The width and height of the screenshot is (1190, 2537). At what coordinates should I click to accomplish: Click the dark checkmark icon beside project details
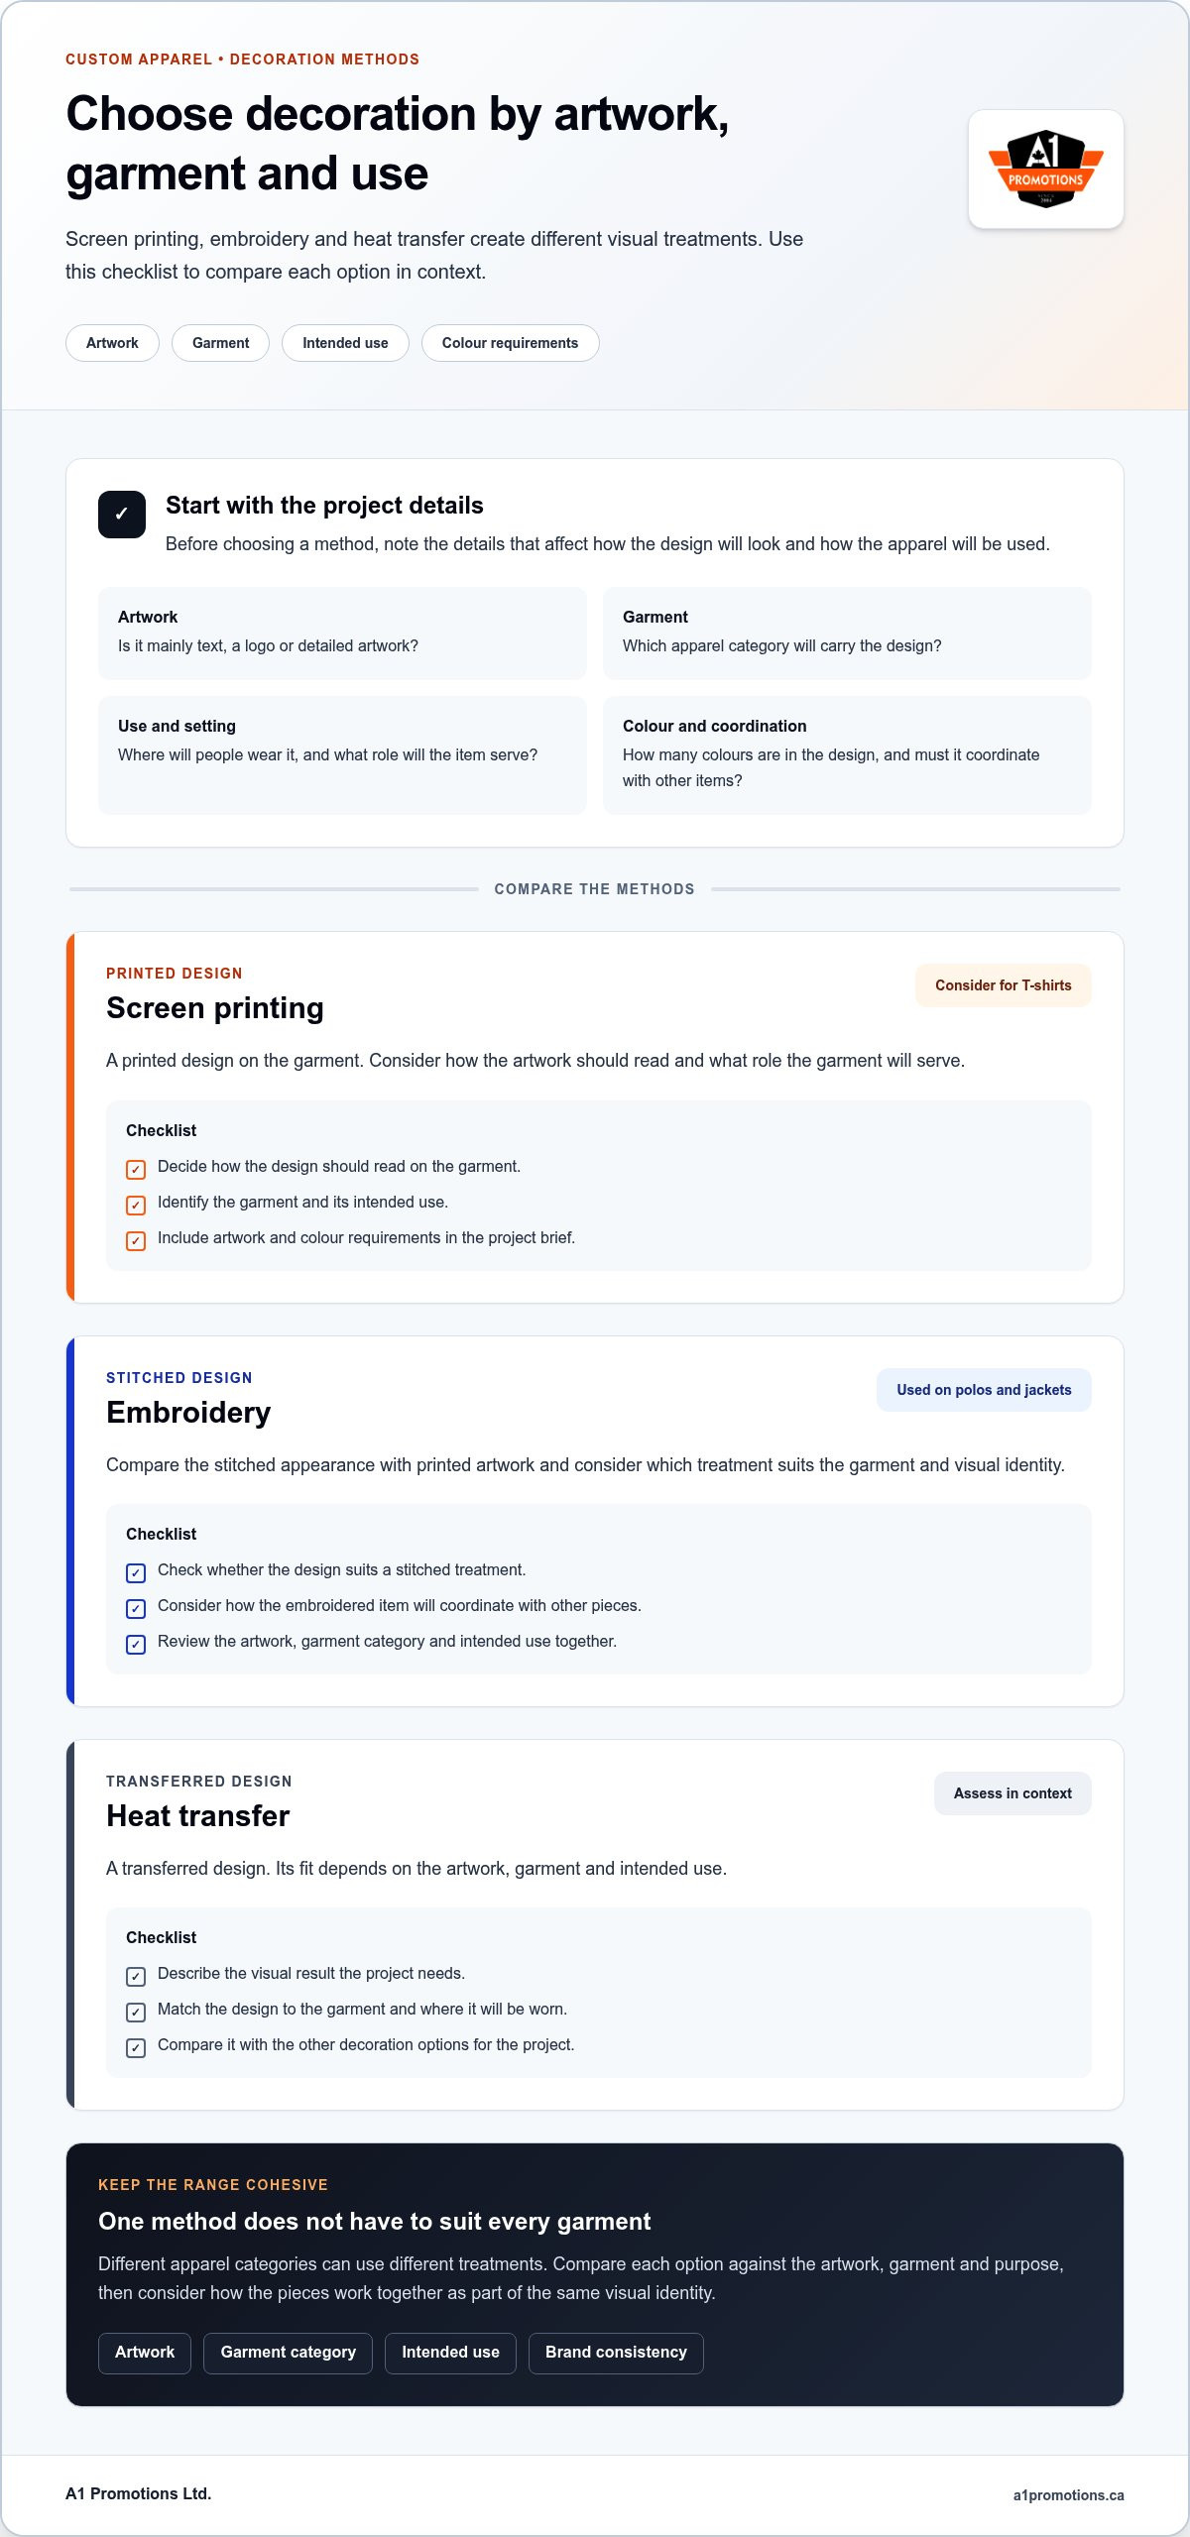pyautogui.click(x=122, y=515)
